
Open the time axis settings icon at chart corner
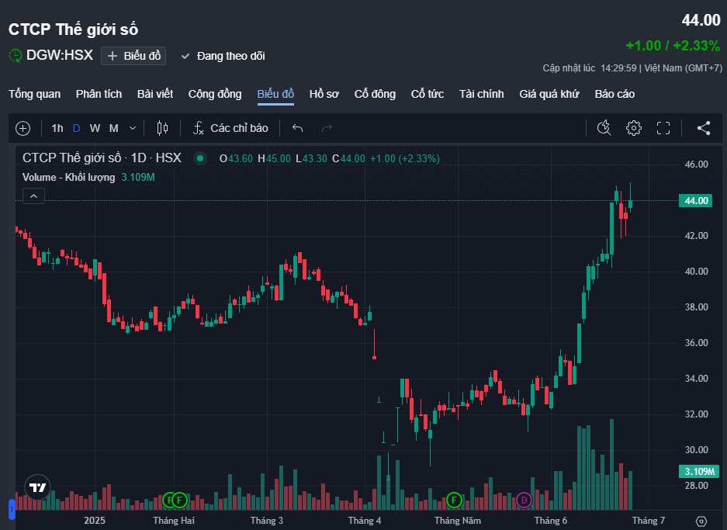701,521
